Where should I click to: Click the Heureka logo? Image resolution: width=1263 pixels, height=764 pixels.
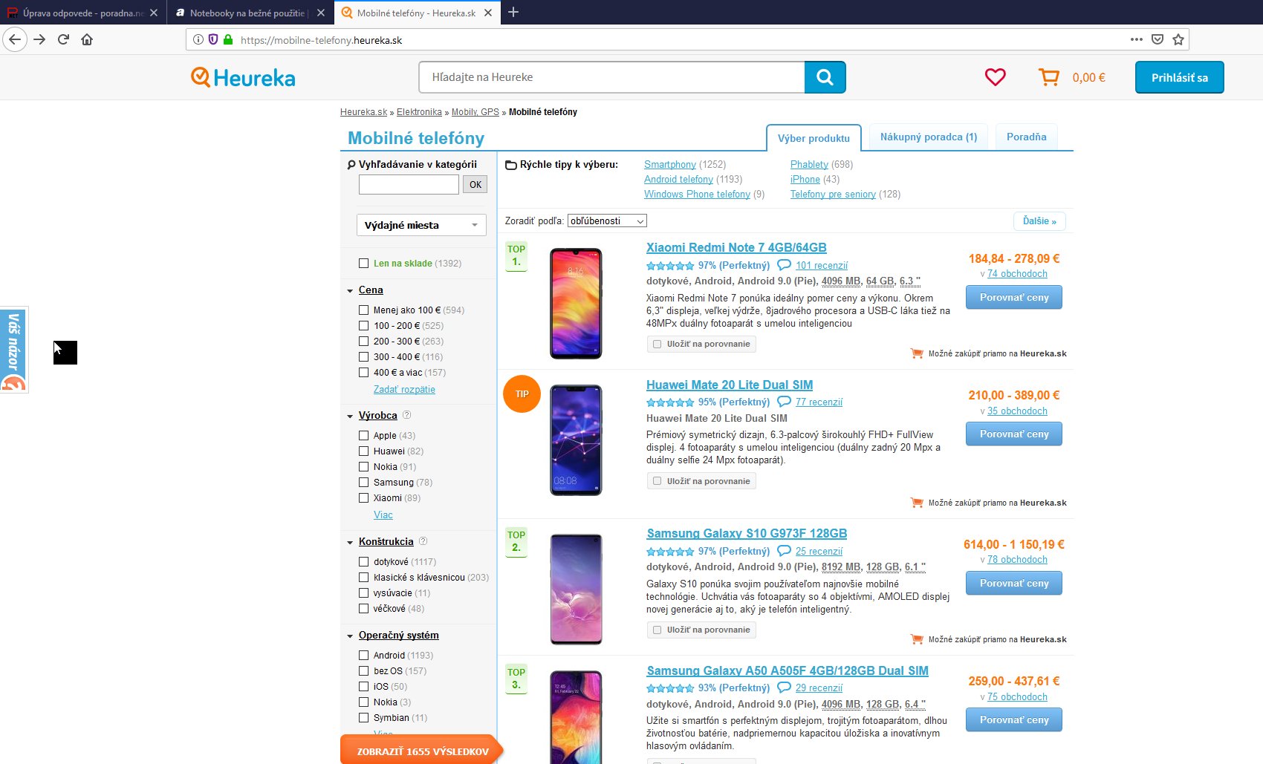(x=243, y=77)
